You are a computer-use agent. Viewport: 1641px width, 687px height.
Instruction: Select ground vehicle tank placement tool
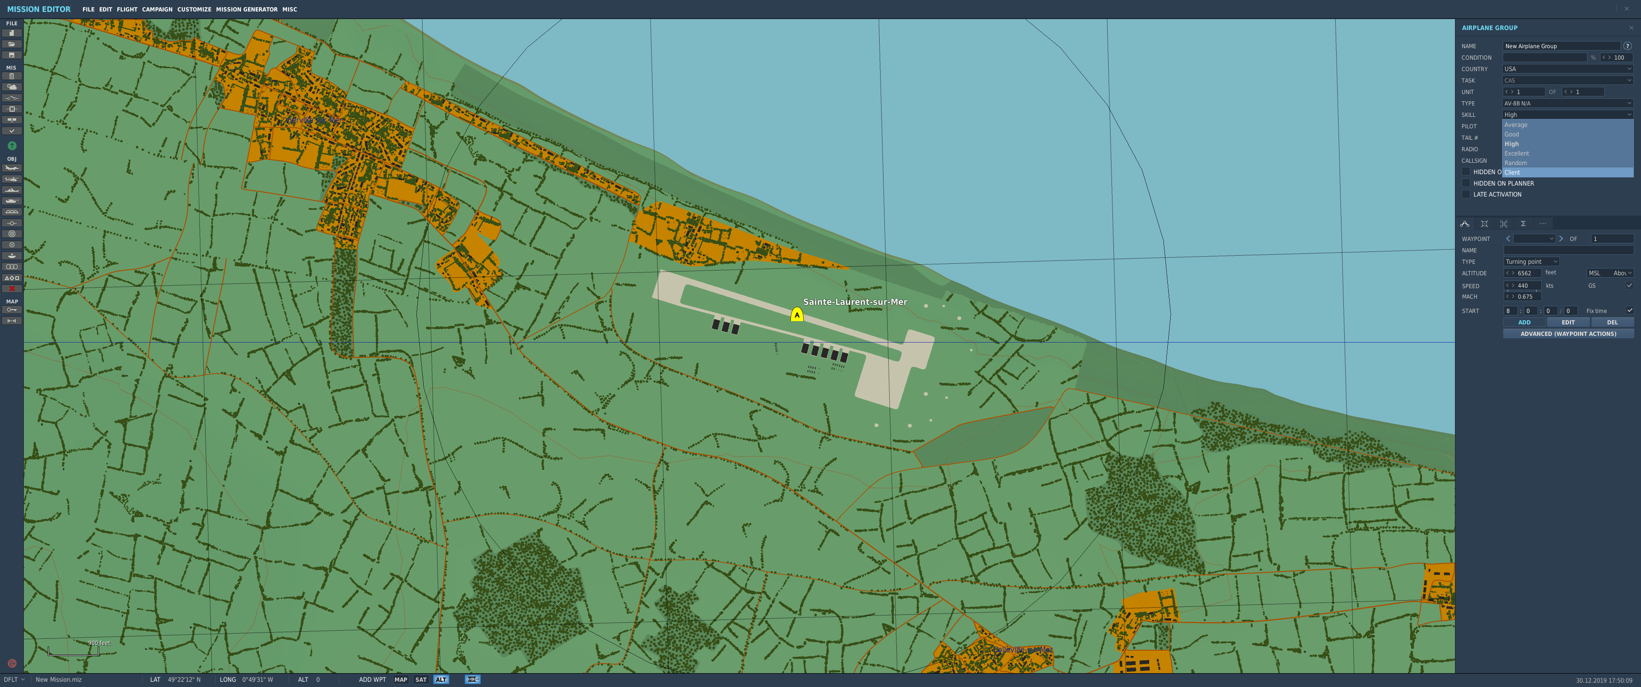pyautogui.click(x=11, y=201)
